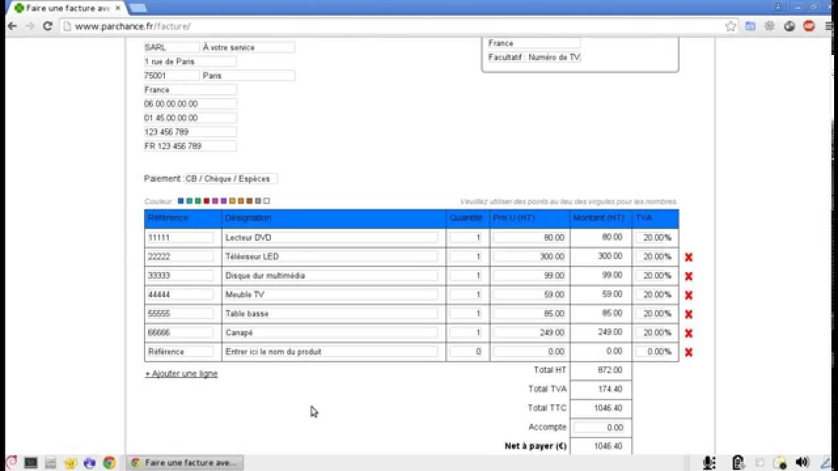Image resolution: width=838 pixels, height=471 pixels.
Task: Pick the red table color
Action: [x=206, y=201]
